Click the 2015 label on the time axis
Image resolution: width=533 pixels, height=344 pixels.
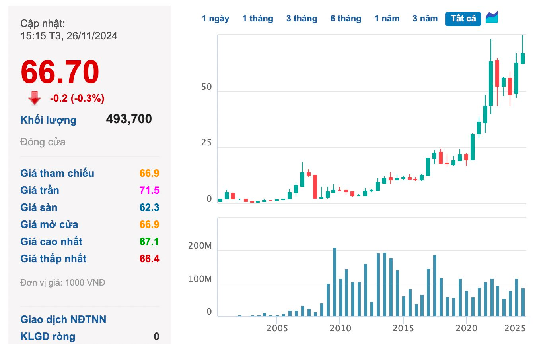(403, 328)
